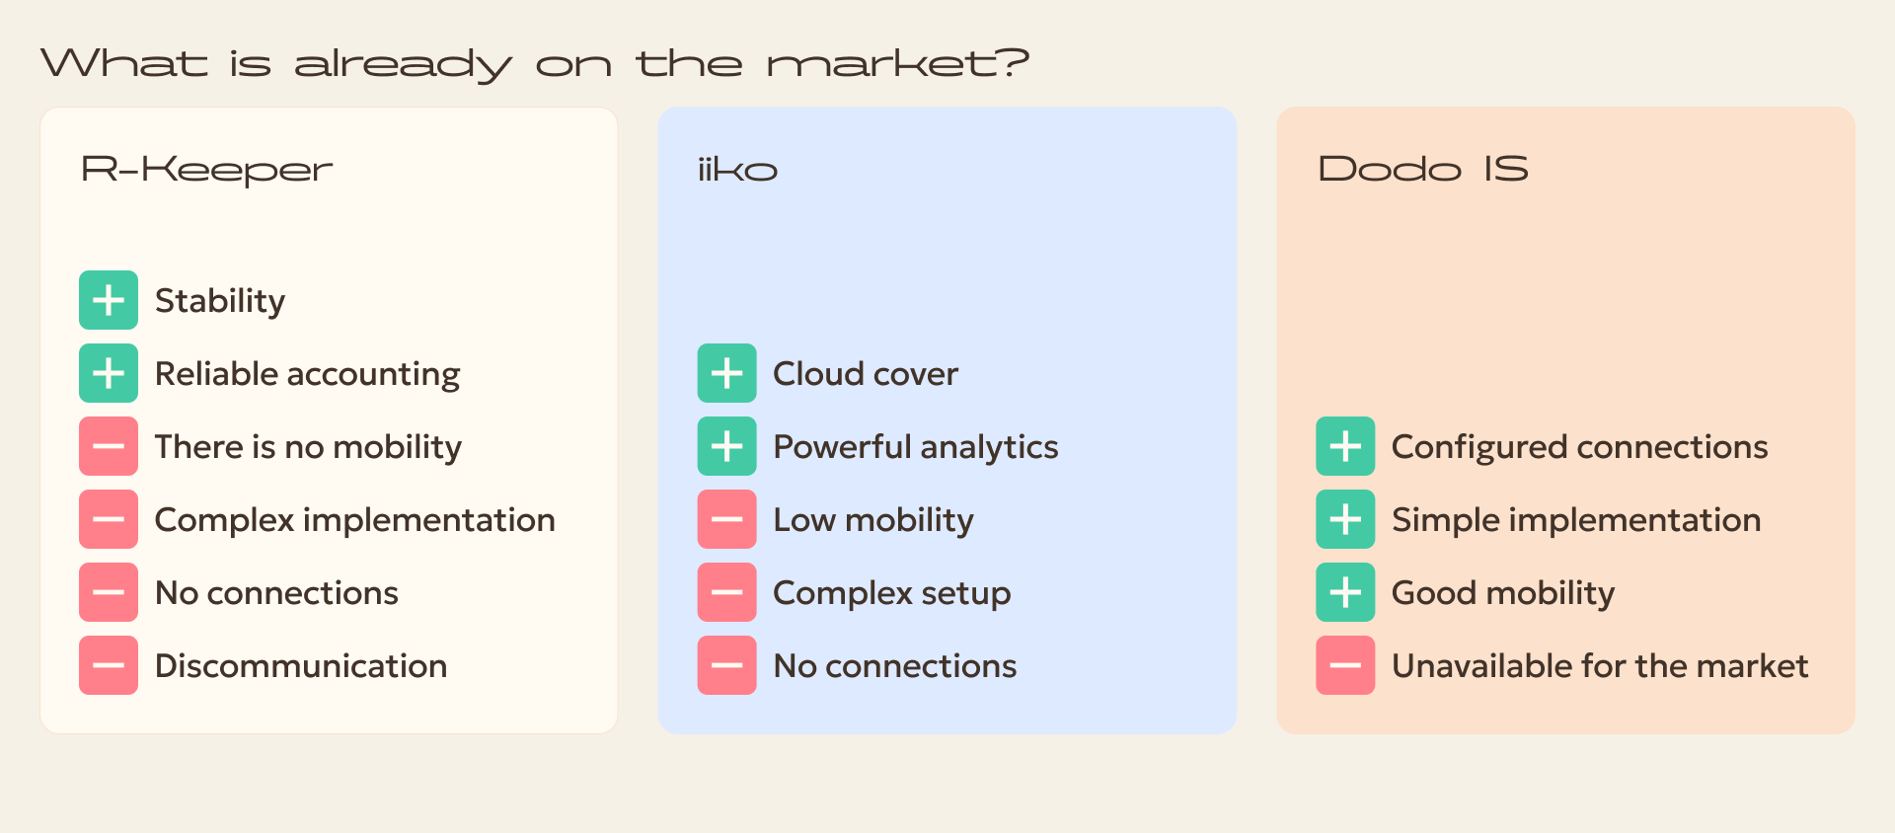Click the There is no mobility text

point(308,447)
